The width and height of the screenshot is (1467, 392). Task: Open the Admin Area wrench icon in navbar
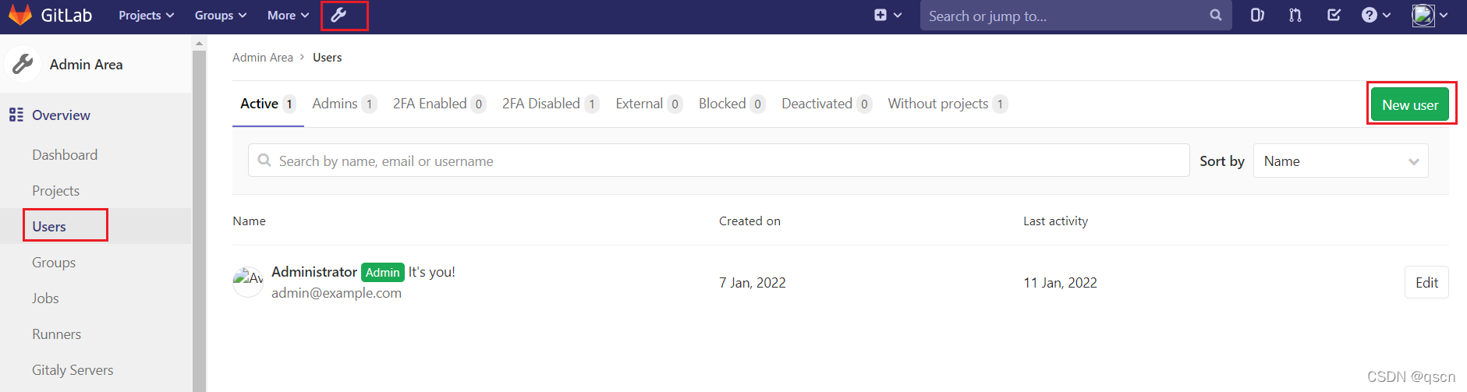tap(338, 15)
